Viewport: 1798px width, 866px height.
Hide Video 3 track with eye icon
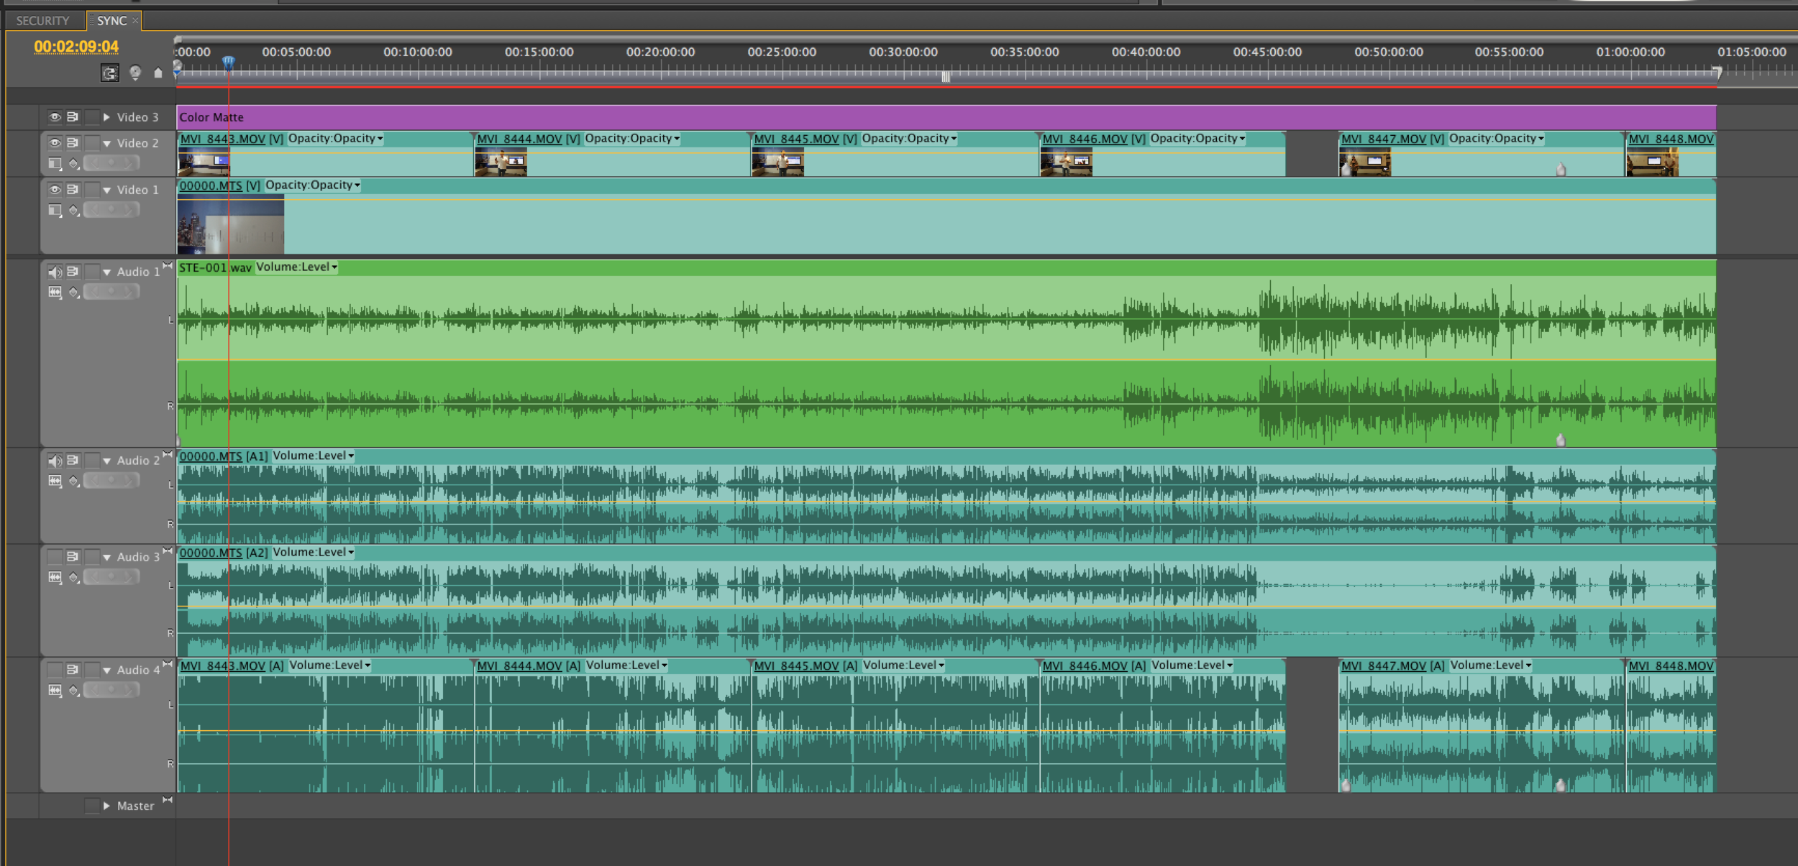pos(55,117)
